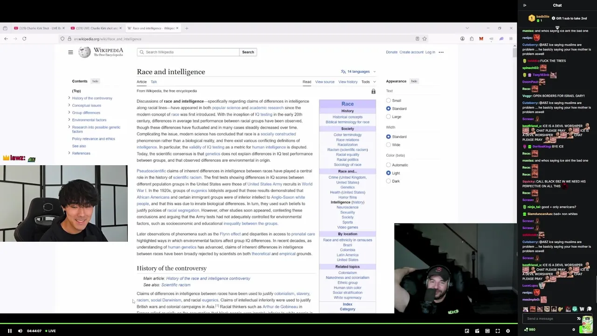Click the page protection lock icon

tap(373, 91)
